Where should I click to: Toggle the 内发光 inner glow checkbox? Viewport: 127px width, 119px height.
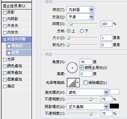click(5, 33)
